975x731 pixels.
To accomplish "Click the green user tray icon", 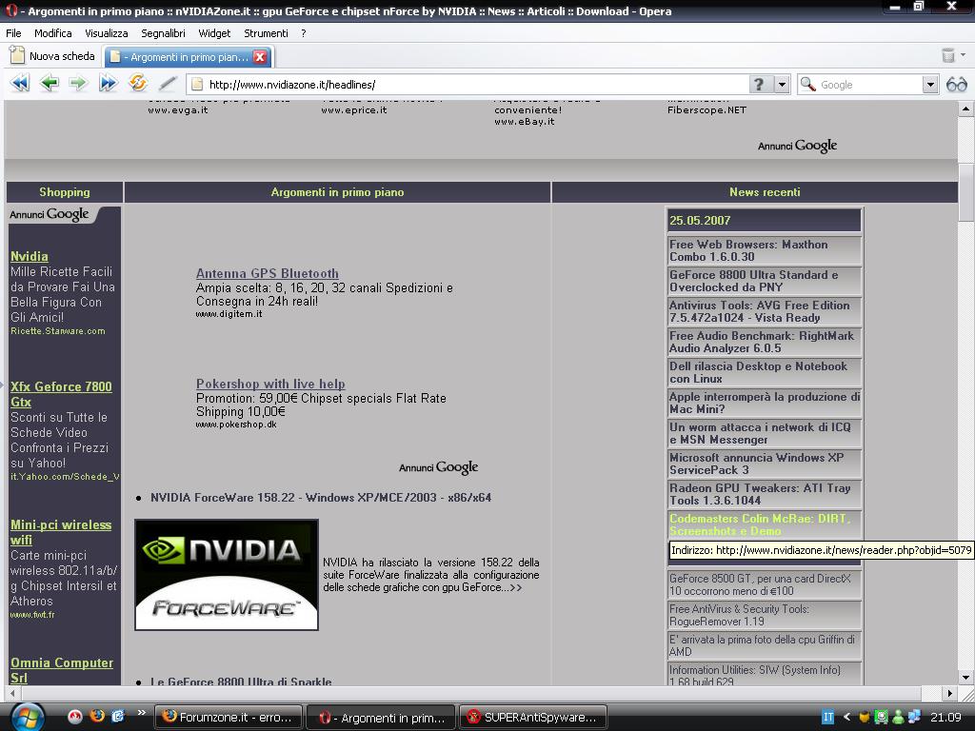I will 898,718.
